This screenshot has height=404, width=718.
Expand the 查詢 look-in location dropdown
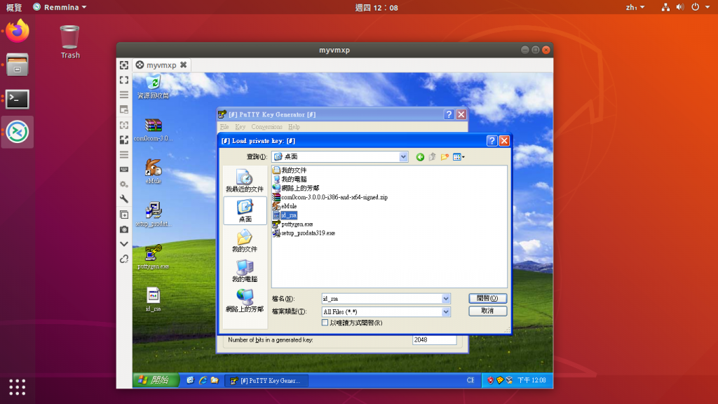tap(403, 157)
